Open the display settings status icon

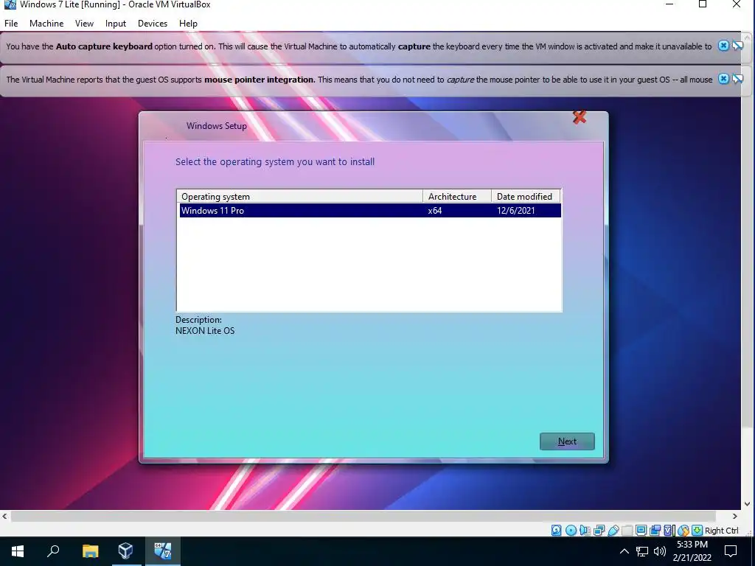point(641,531)
